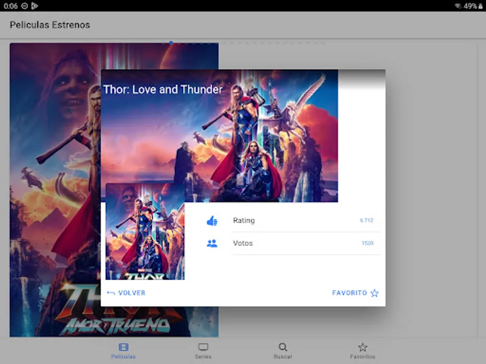Click the votes count 1520

pos(367,243)
